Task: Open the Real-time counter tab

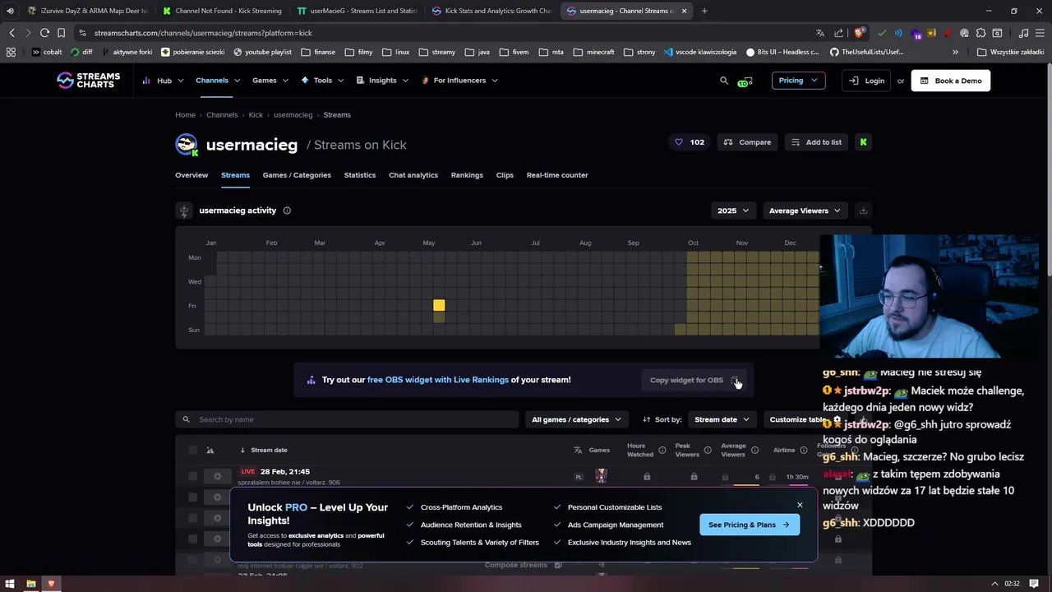Action: coord(557,175)
